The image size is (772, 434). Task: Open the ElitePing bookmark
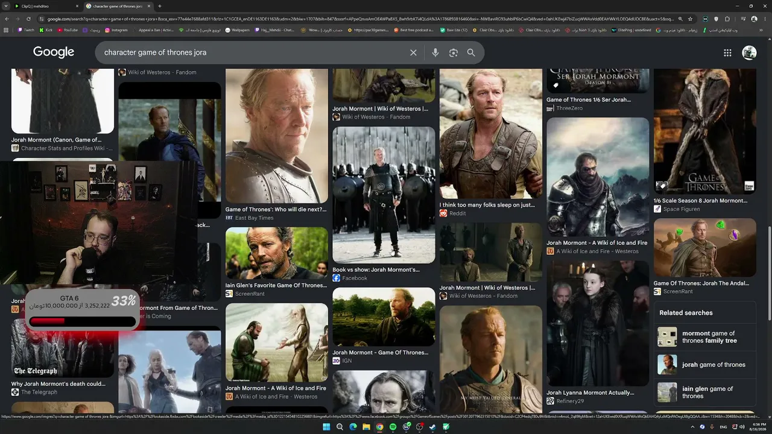coord(631,30)
